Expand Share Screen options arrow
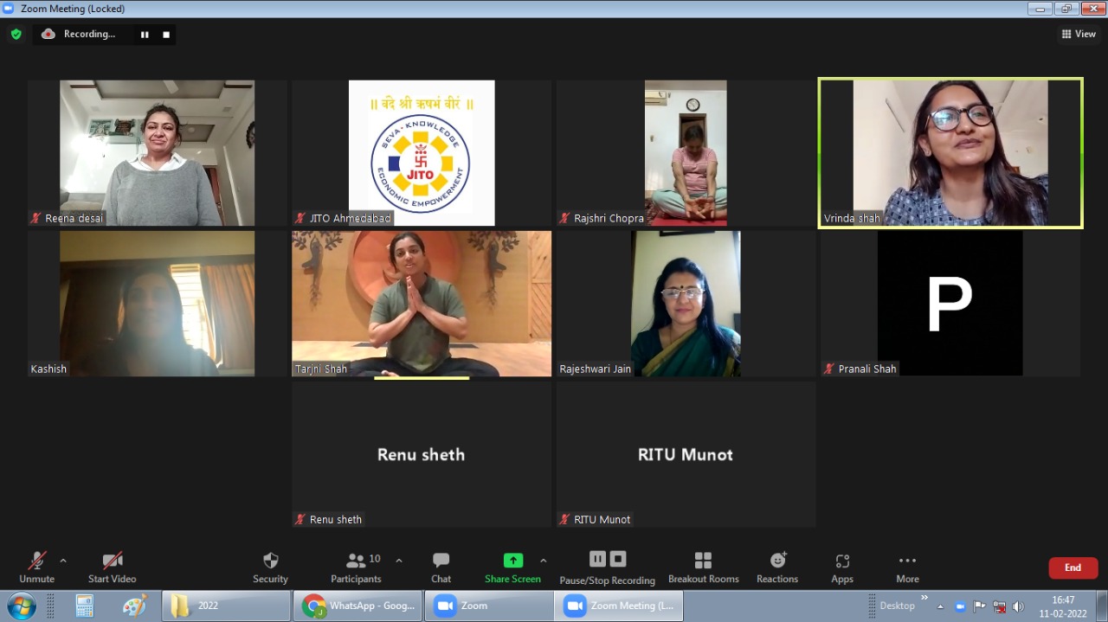Viewport: 1108px width, 622px height. tap(544, 561)
